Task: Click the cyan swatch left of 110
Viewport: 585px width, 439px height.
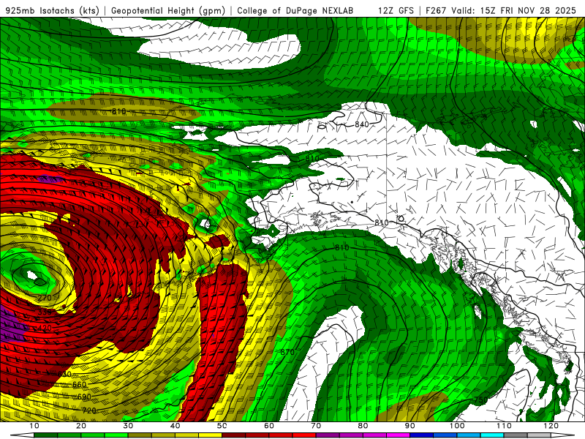Action: point(492,435)
